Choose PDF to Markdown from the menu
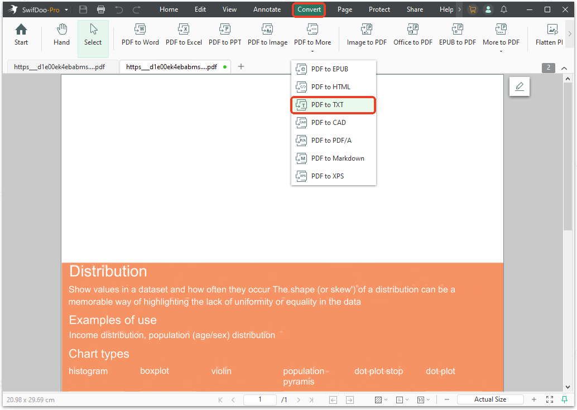The height and width of the screenshot is (410, 577). [338, 158]
